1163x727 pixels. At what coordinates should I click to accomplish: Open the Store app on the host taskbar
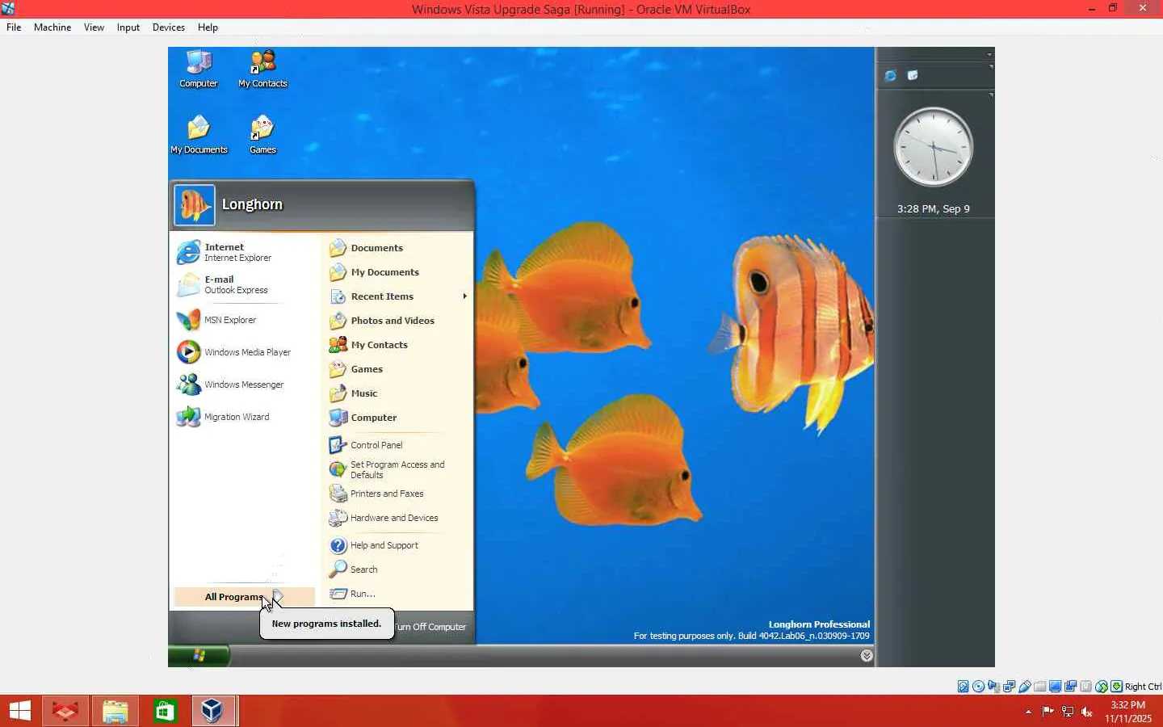click(x=165, y=712)
